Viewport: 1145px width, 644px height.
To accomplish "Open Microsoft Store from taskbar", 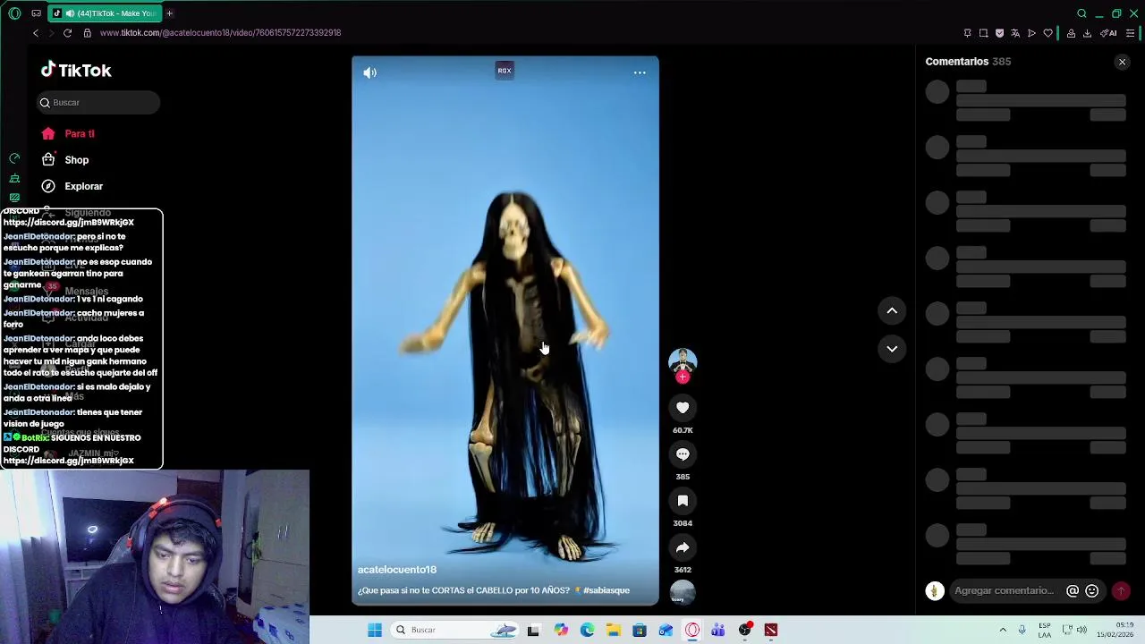I will pos(639,630).
